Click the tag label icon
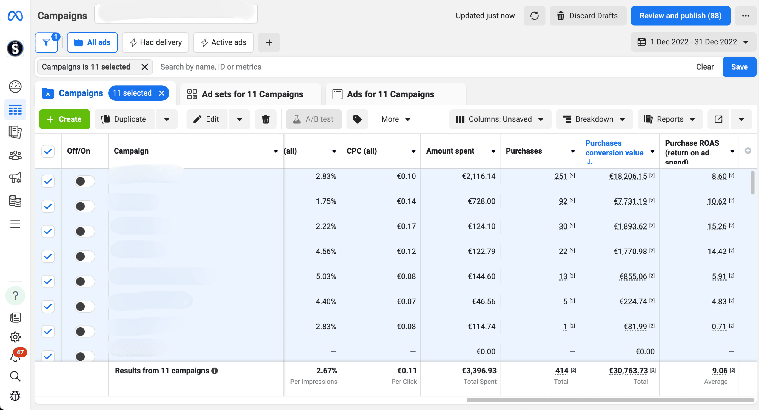Viewport: 759px width, 410px height. (x=357, y=119)
